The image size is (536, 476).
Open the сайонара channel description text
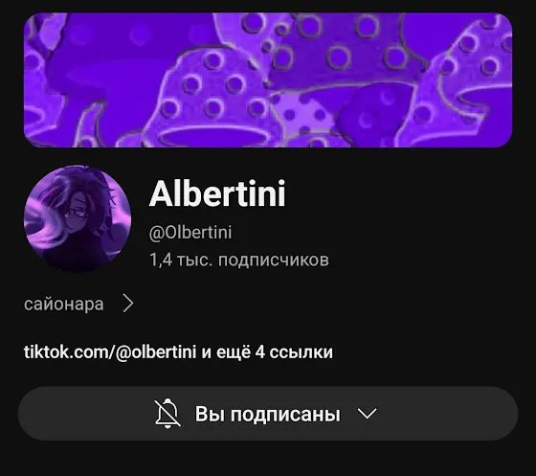coord(64,304)
